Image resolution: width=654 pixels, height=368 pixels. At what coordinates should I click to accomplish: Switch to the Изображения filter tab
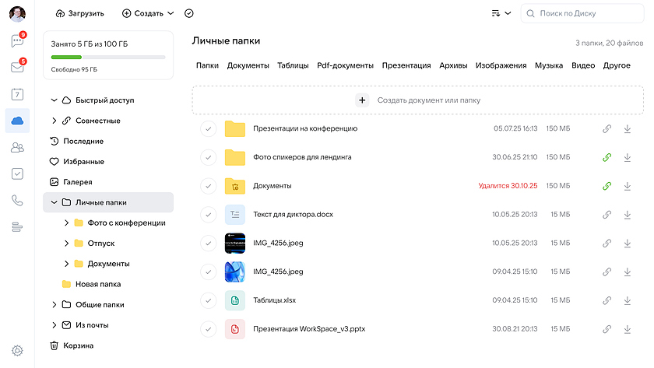[x=501, y=65]
